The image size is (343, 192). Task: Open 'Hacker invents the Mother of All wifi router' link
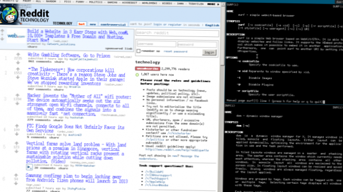click(79, 105)
